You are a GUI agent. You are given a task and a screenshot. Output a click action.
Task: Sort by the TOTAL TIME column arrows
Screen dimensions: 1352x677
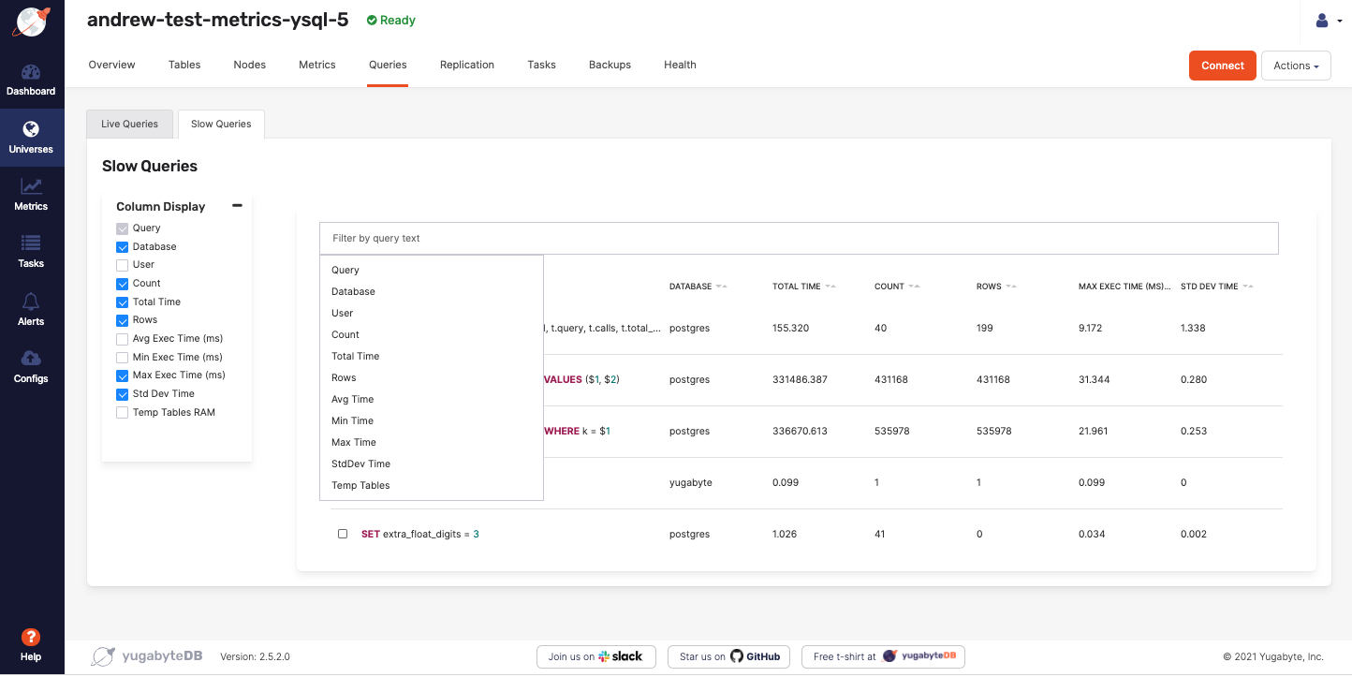(830, 287)
